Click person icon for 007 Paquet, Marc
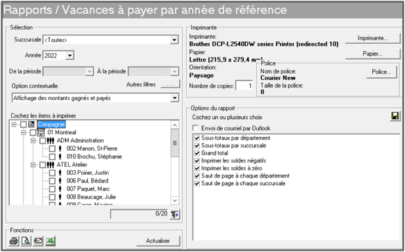The image size is (405, 252). pos(60,189)
